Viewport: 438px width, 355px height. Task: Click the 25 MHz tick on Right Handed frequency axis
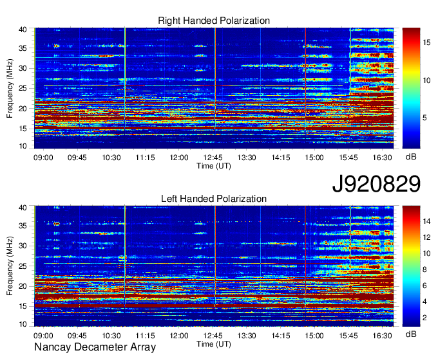click(23, 88)
